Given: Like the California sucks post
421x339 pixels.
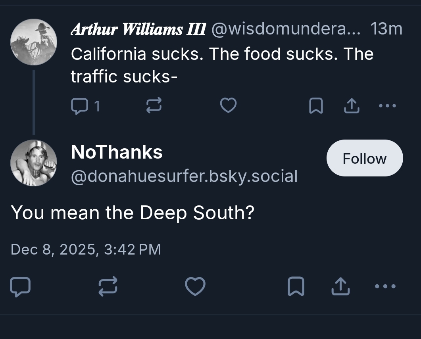Looking at the screenshot, I should [228, 105].
